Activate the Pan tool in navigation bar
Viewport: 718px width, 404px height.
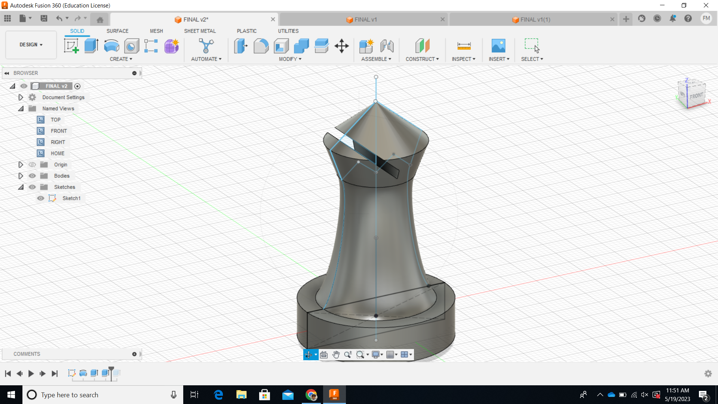(x=336, y=354)
